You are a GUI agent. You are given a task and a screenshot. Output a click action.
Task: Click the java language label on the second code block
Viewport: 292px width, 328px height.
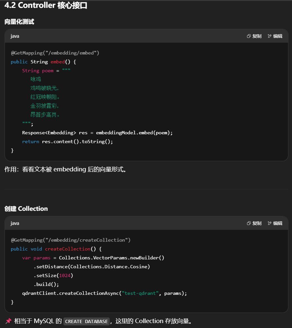click(x=15, y=223)
